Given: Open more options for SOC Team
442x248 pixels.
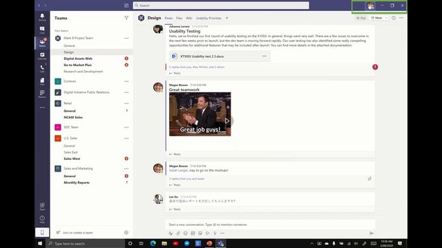Looking at the screenshot, I should click(x=126, y=127).
